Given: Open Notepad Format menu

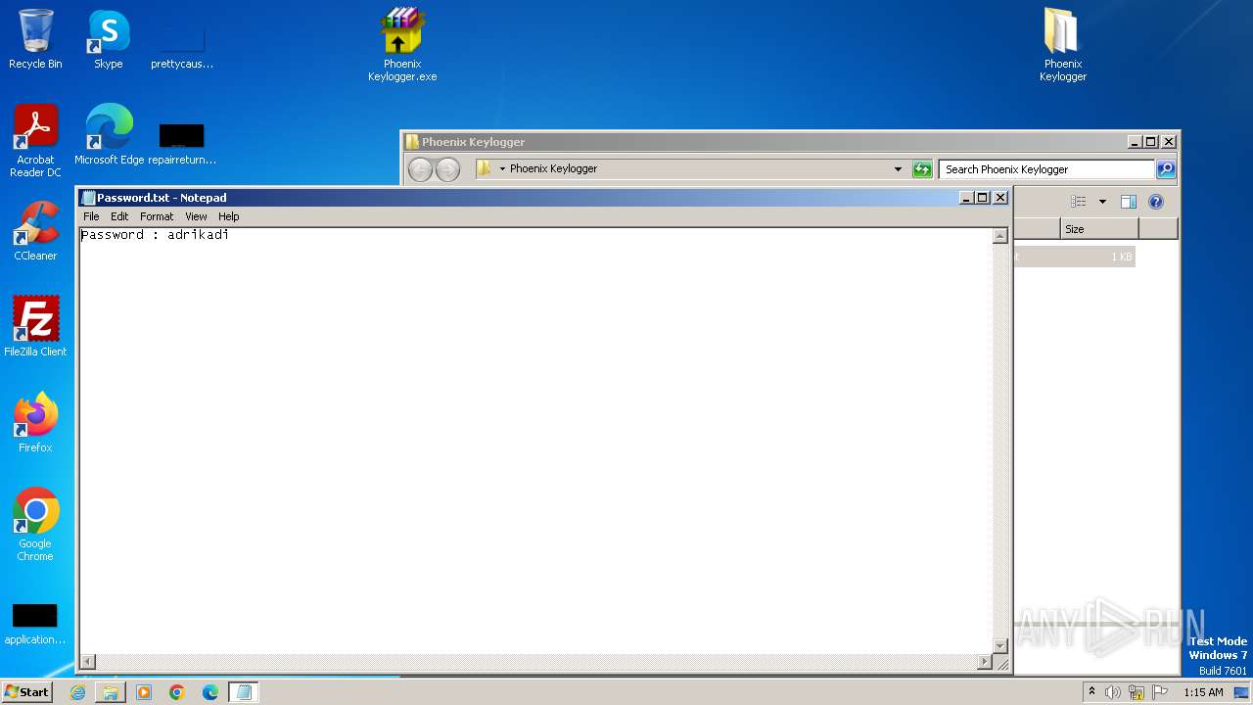Looking at the screenshot, I should pyautogui.click(x=157, y=216).
